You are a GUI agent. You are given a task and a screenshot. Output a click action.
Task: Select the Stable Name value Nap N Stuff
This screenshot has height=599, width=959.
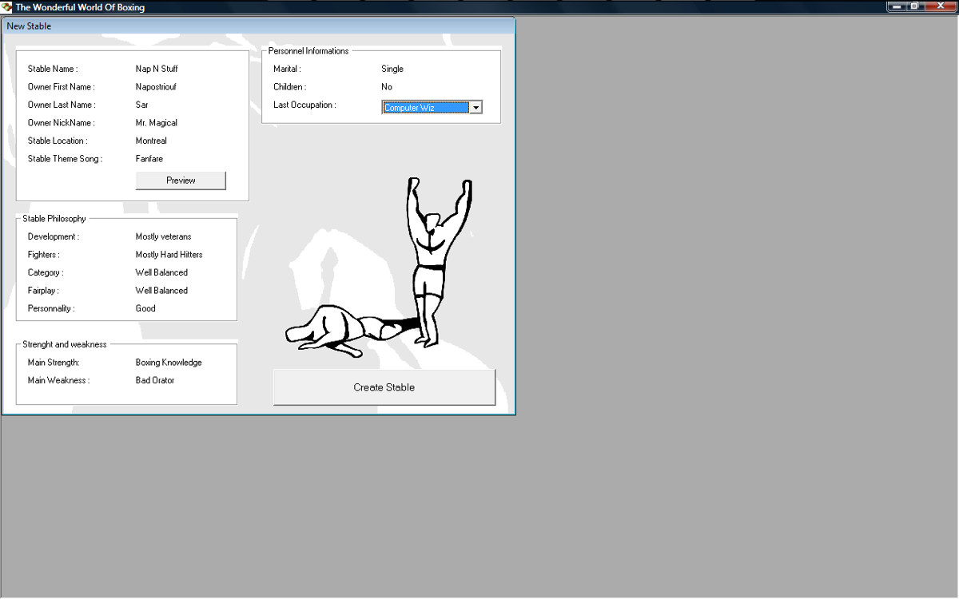[157, 69]
